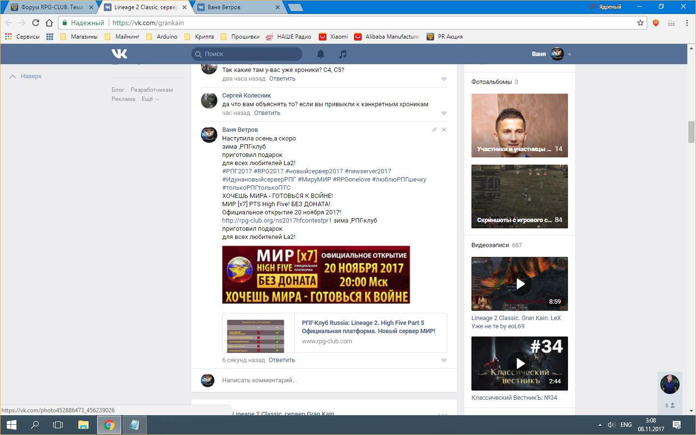The image size is (696, 435).
Task: Play the Lineage 2 Classic Gran Kain video
Action: [x=520, y=284]
